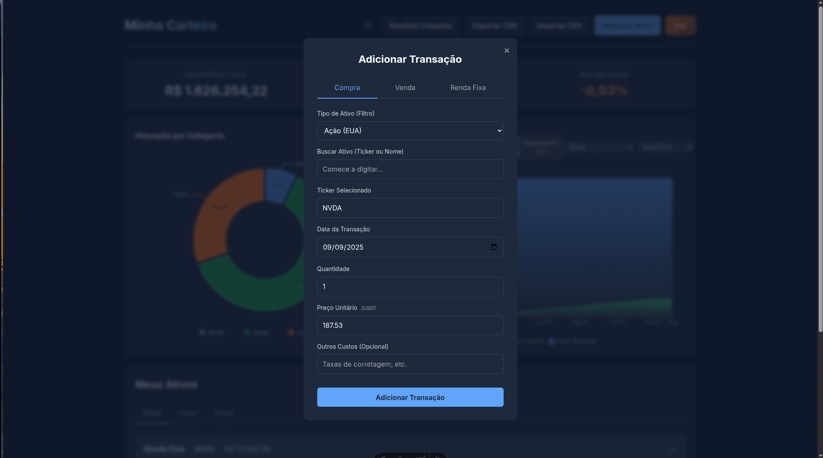Click the Outros Custos optional field
The height and width of the screenshot is (458, 823).
410,364
